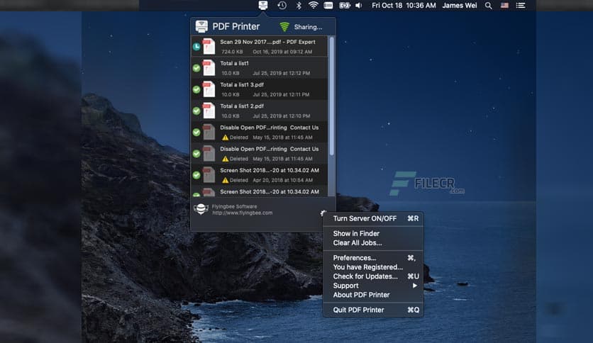Click the clock status icon on Scan 29 Nov row
This screenshot has width=593, height=343.
point(196,47)
